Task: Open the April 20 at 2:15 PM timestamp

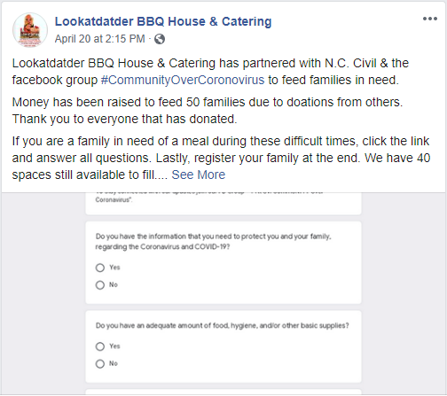Action: pyautogui.click(x=100, y=39)
